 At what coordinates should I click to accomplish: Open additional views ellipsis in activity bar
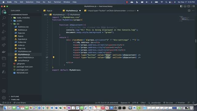[x=4, y=78]
